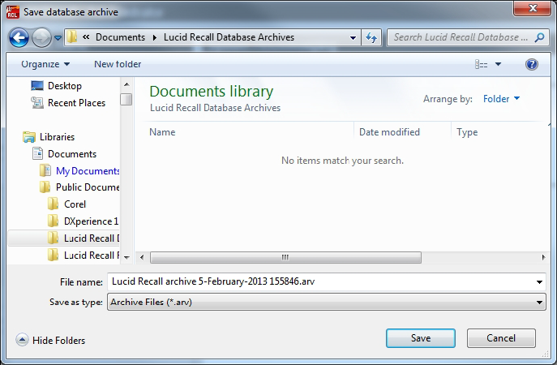This screenshot has width=557, height=365.
Task: Open the File name dropdown arrow
Action: pyautogui.click(x=540, y=282)
